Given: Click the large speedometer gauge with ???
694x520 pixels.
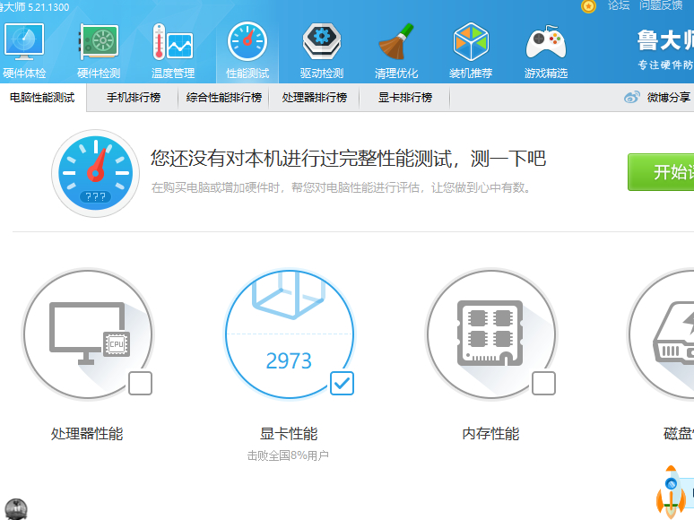Looking at the screenshot, I should click(96, 173).
